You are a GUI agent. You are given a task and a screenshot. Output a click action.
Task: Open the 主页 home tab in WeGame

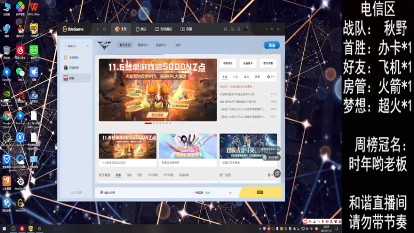point(121,29)
